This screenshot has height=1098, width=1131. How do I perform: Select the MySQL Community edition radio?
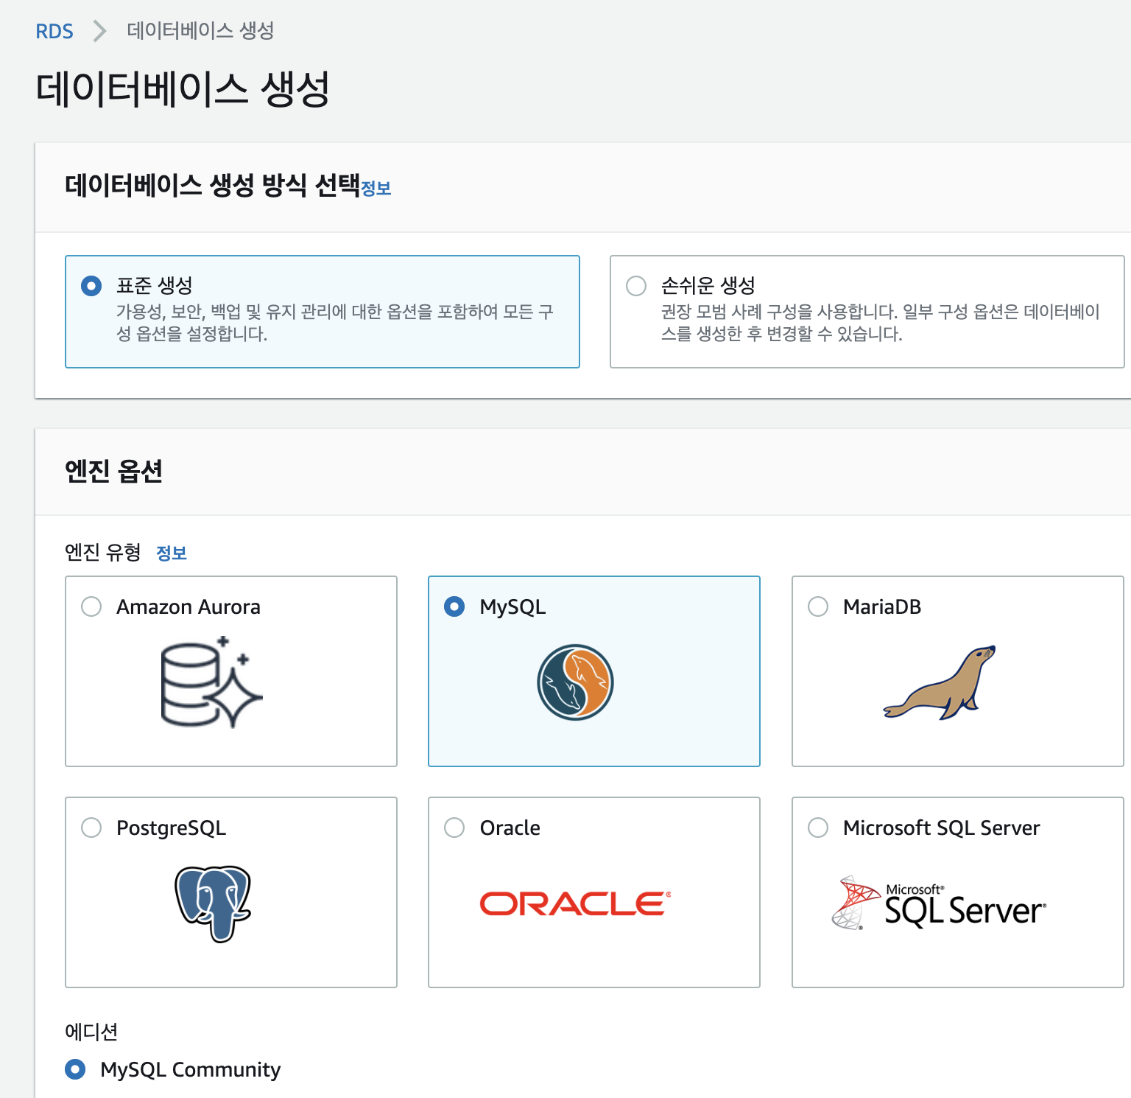coord(75,1069)
